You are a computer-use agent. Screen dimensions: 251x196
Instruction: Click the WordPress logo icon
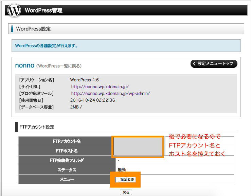(x=14, y=10)
